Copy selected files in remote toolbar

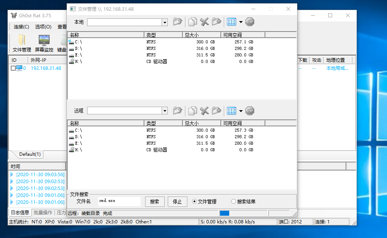tap(192, 111)
